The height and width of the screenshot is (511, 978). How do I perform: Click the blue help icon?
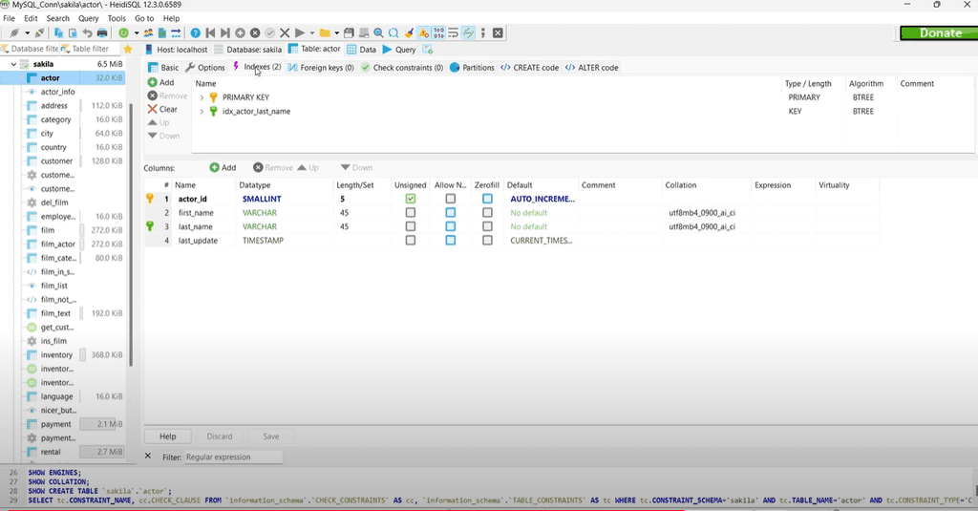196,33
